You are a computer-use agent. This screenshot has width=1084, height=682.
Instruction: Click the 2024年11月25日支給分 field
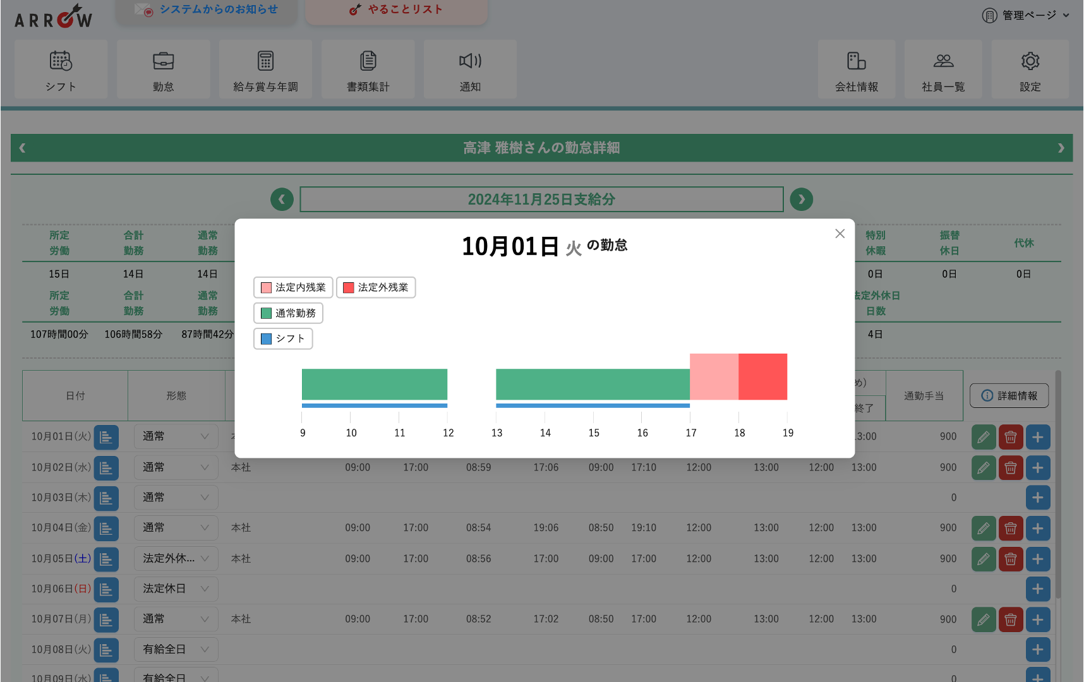[x=541, y=200]
